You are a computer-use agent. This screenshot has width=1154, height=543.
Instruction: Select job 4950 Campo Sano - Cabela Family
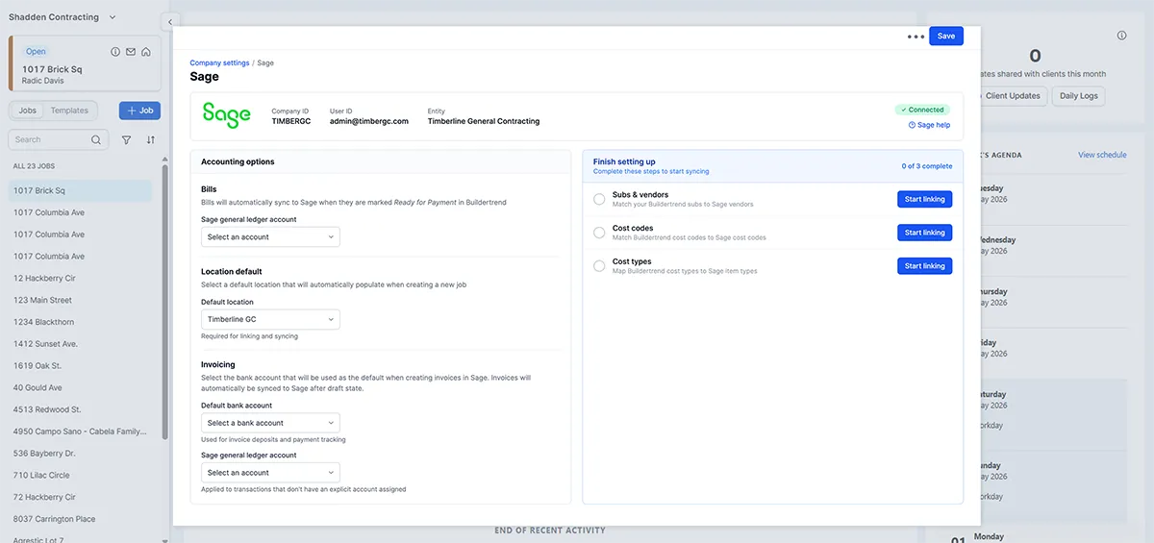coord(81,432)
